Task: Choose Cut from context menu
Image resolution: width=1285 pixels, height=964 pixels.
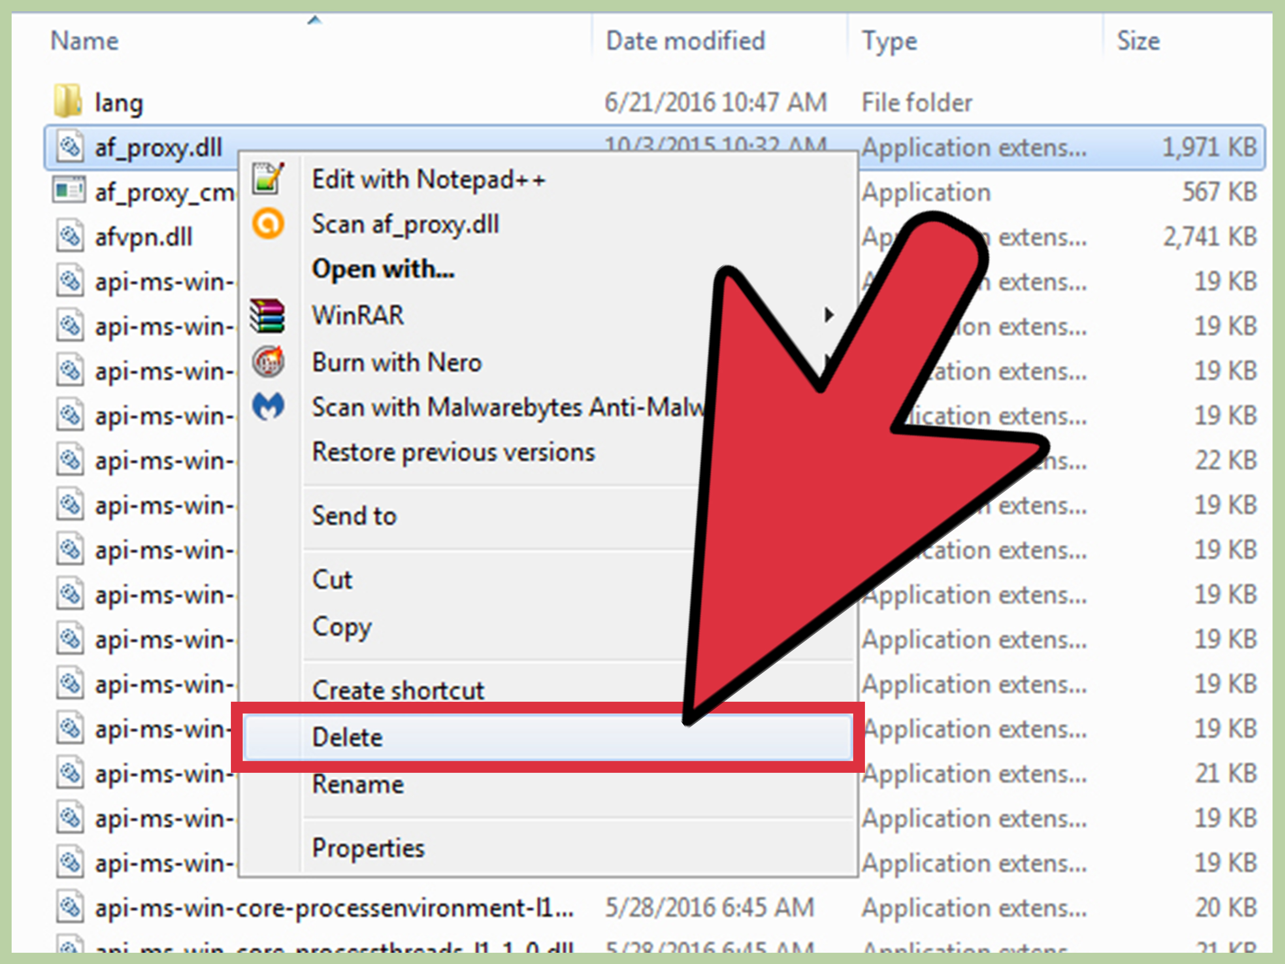Action: [332, 580]
